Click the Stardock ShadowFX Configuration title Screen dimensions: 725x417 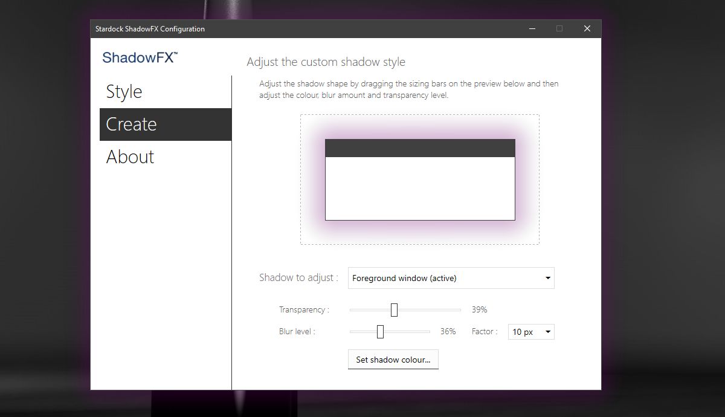150,29
